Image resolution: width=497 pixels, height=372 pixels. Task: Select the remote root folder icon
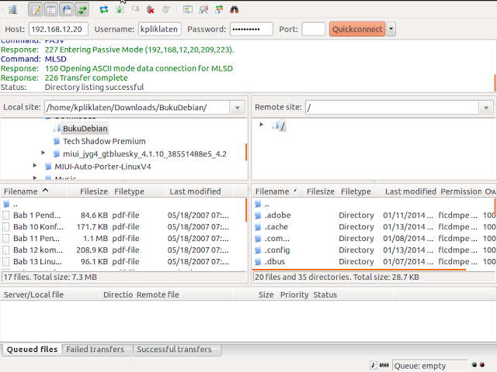click(x=275, y=126)
